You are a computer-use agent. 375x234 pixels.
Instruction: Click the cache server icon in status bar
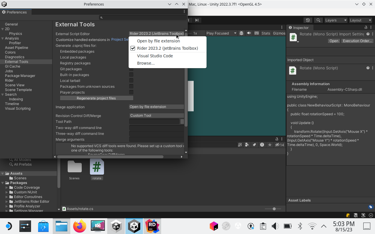tap(356, 215)
